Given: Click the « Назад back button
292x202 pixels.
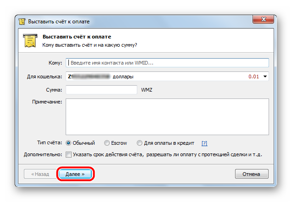Looking at the screenshot, I should (40, 174).
